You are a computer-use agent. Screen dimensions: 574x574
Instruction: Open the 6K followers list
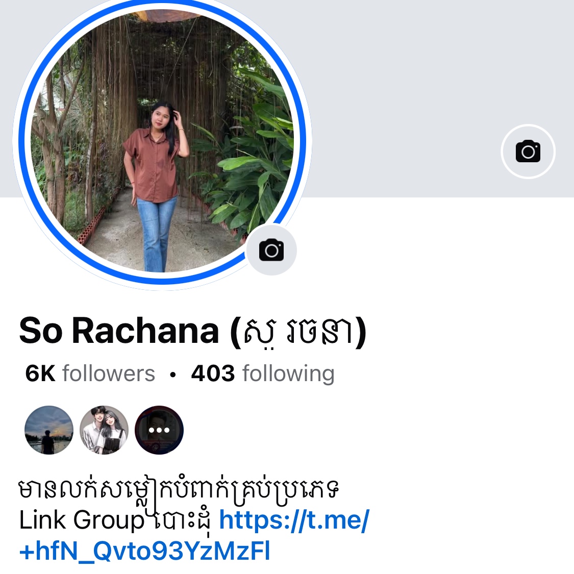pos(90,373)
